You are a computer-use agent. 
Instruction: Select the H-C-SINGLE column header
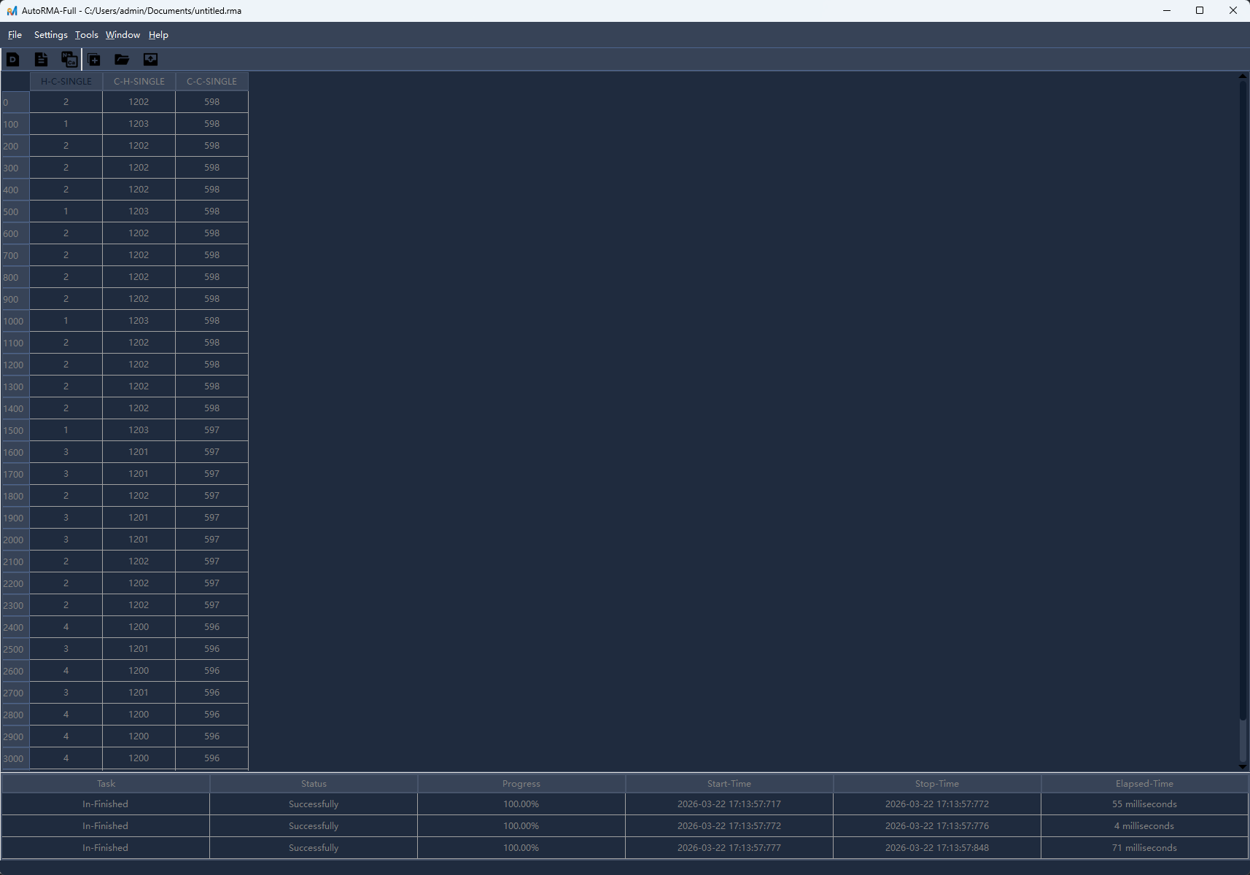click(66, 82)
